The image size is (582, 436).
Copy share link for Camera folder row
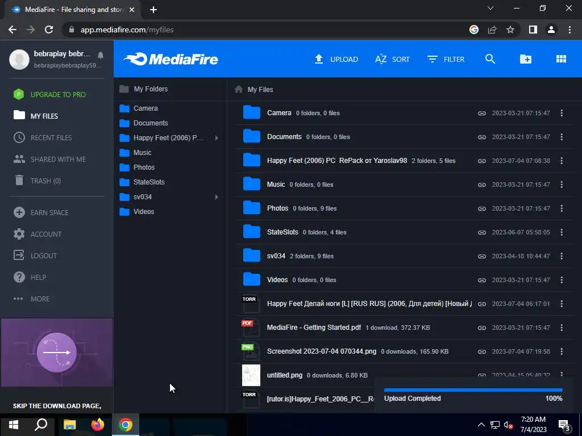pyautogui.click(x=482, y=113)
